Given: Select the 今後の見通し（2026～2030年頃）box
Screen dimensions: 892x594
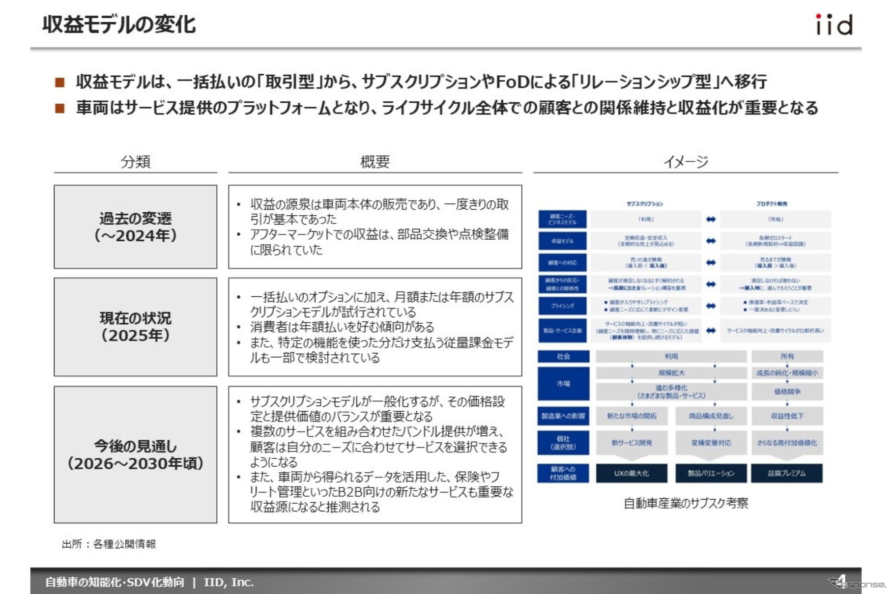Looking at the screenshot, I should click(x=136, y=452).
